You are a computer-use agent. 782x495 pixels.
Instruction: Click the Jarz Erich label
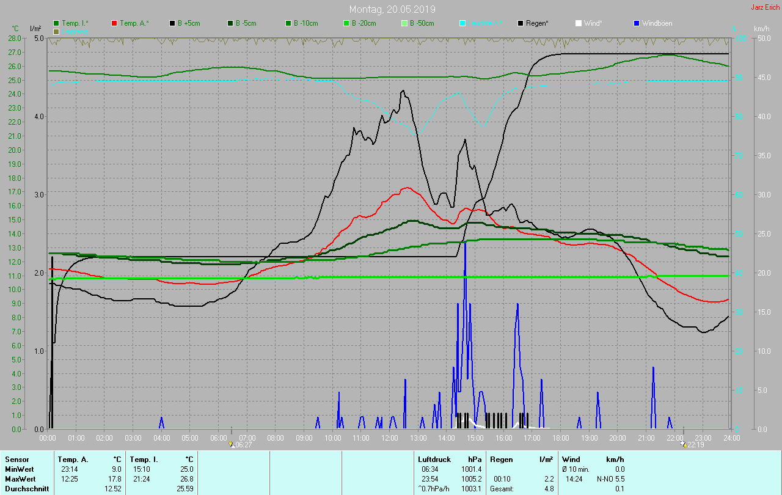[765, 7]
